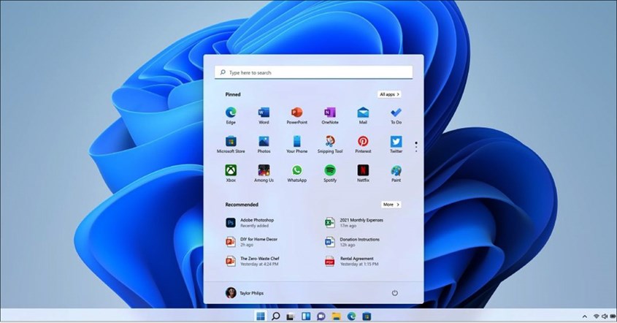
Task: Open Edge from the taskbar
Action: point(351,316)
